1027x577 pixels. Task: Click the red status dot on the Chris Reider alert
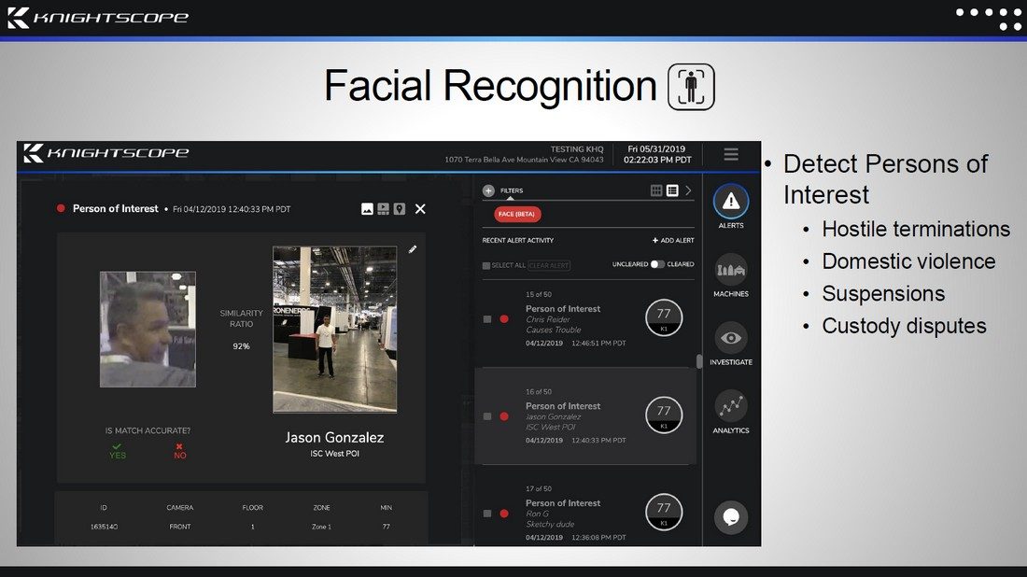[504, 319]
